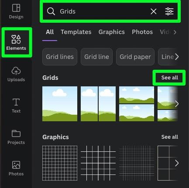Clear the Grids search with X icon
The height and width of the screenshot is (188, 189).
click(154, 11)
